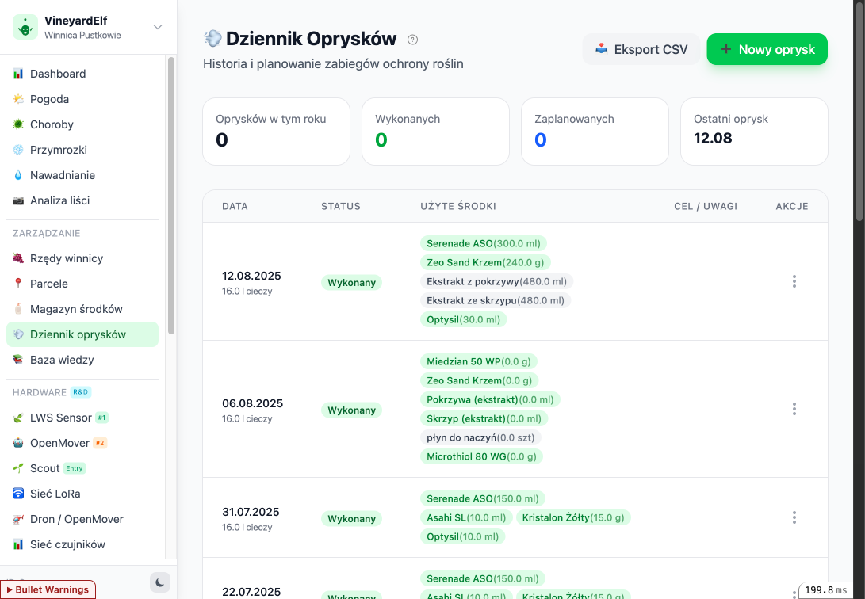Go to Magazyn środków menu item
The image size is (865, 599).
76,309
